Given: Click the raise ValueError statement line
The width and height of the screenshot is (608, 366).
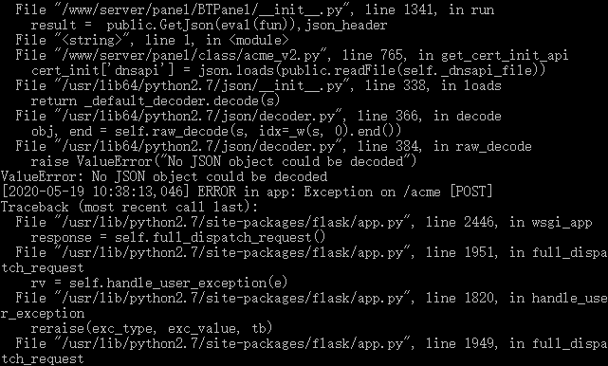Looking at the screenshot, I should click(x=223, y=161).
